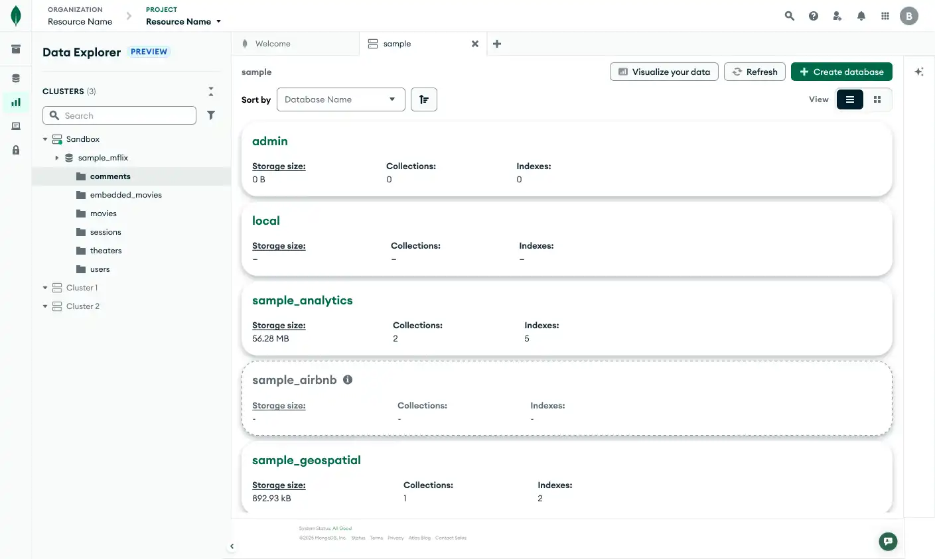The height and width of the screenshot is (559, 935).
Task: Collapse the Sandbox cluster in sidebar
Action: tap(45, 139)
